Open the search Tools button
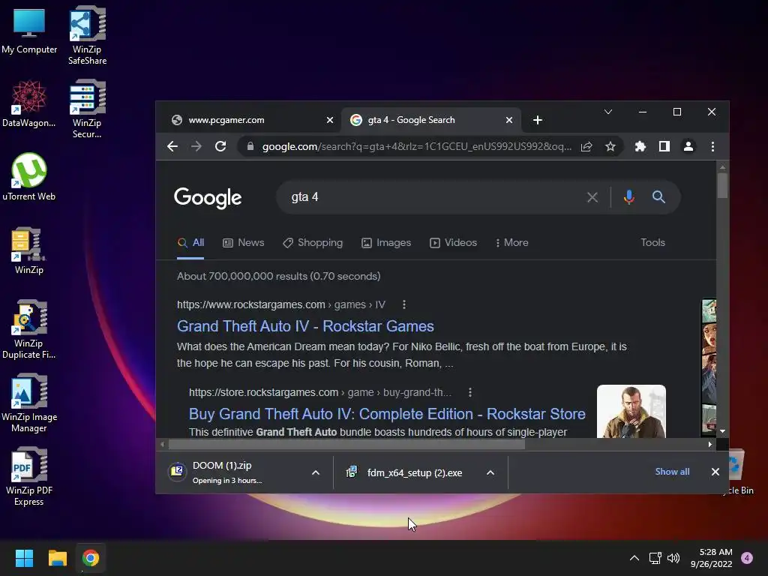 tap(653, 242)
